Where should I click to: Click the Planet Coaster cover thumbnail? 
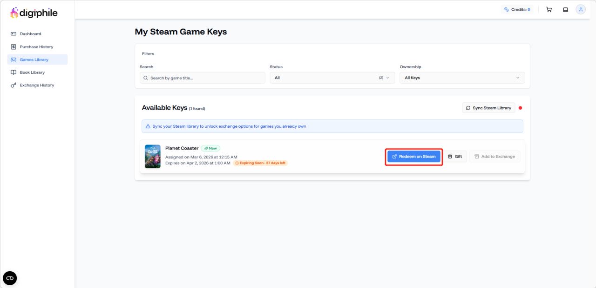click(153, 157)
